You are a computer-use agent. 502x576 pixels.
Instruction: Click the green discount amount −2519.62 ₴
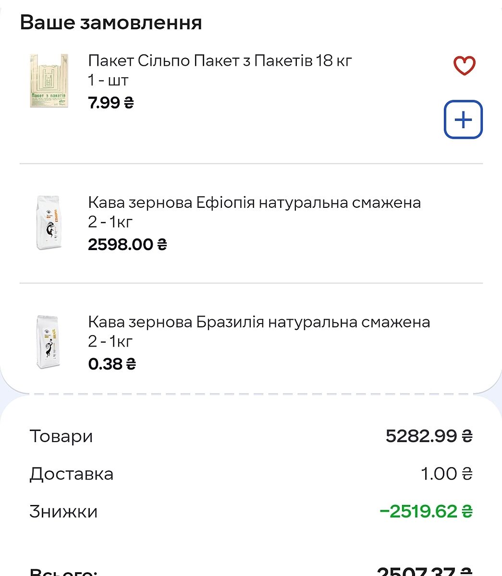click(426, 511)
